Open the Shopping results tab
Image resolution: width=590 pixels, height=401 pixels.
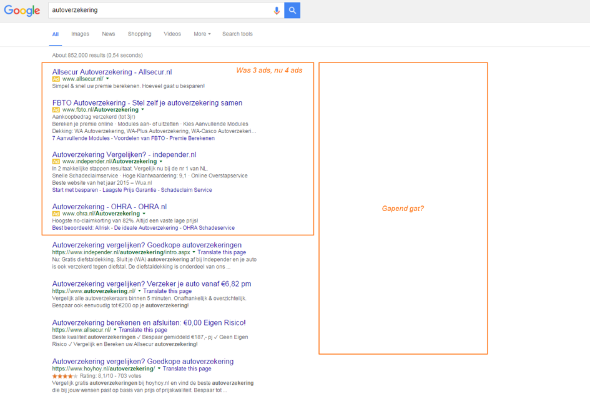[x=140, y=34]
